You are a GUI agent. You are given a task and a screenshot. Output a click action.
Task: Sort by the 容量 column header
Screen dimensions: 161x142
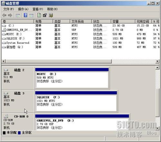click(x=123, y=21)
